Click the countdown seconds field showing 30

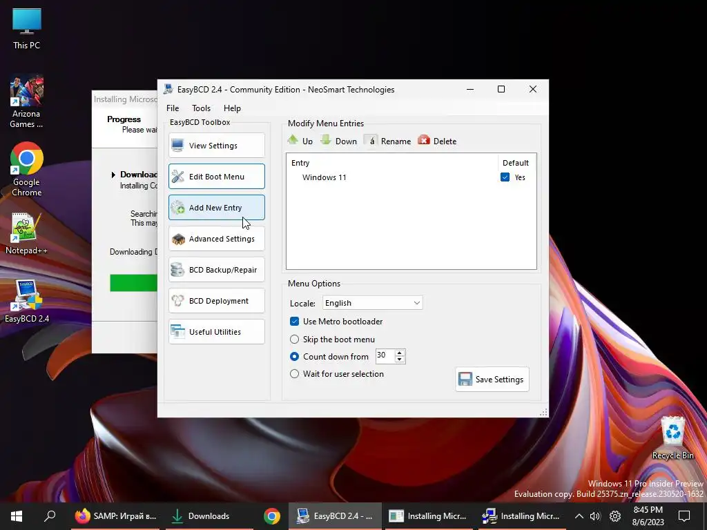click(x=385, y=355)
